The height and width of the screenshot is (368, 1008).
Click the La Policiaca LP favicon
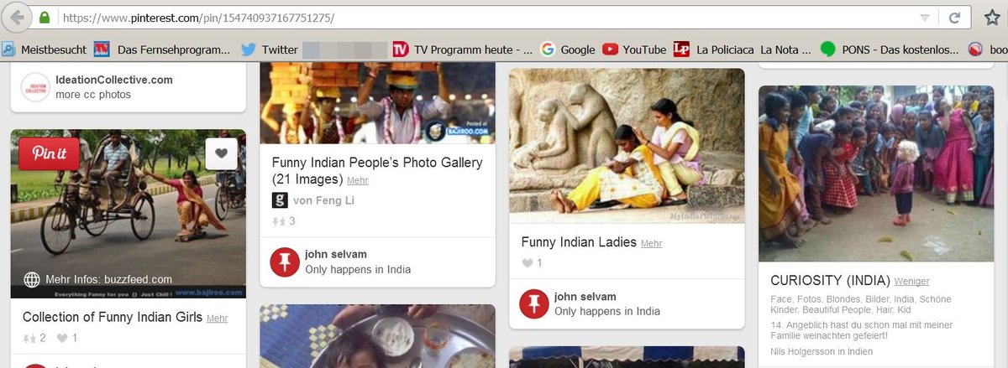[x=681, y=49]
